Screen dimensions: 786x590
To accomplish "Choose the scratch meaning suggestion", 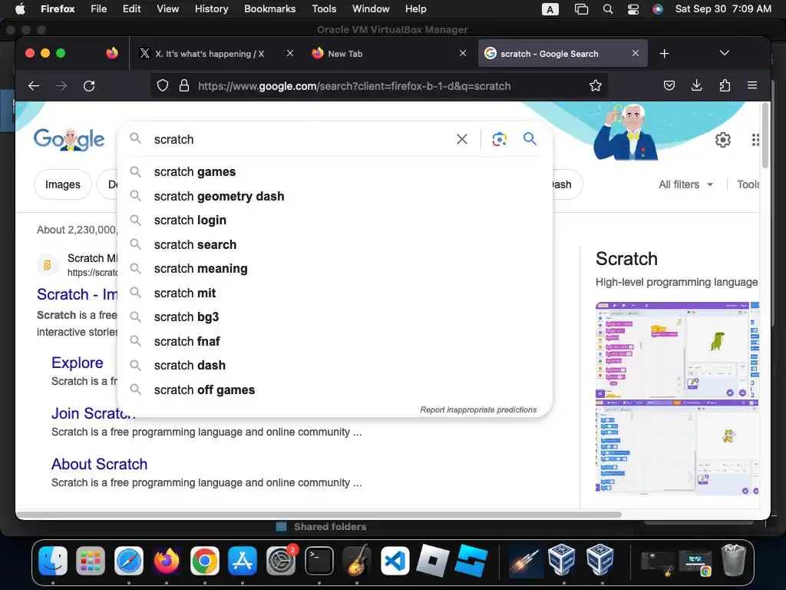I will [335, 268].
